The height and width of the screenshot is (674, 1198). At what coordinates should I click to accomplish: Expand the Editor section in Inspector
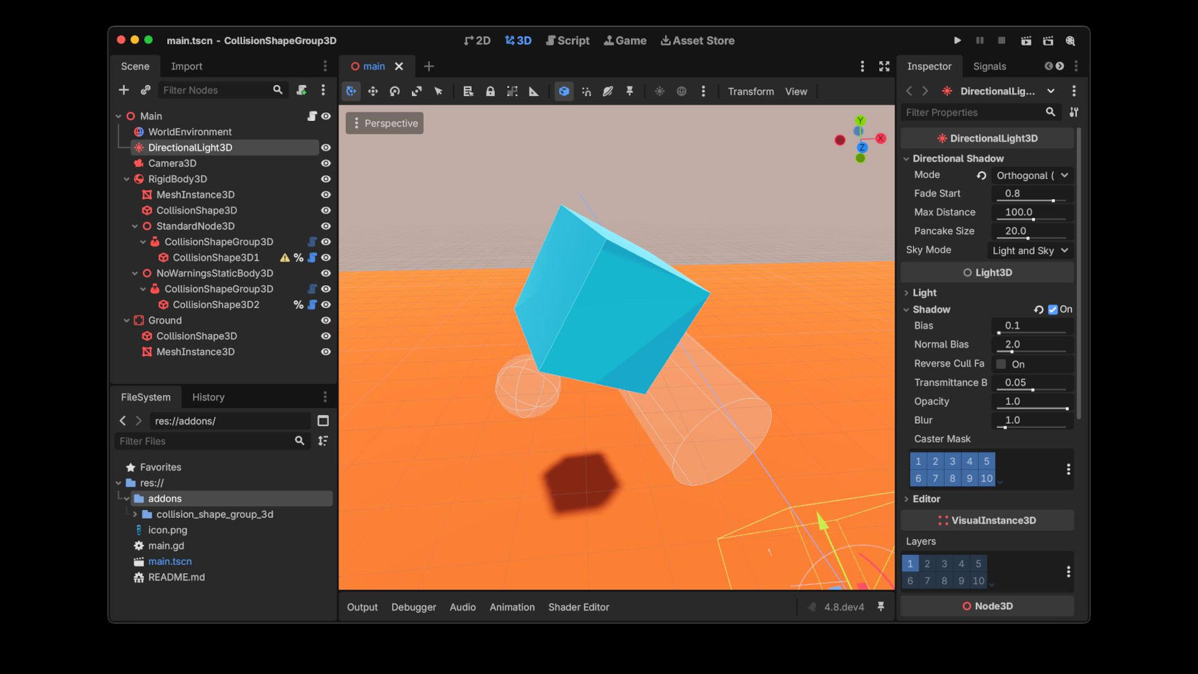point(926,499)
